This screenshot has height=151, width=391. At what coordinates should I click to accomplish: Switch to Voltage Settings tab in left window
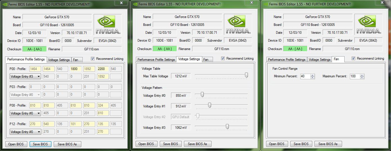tap(59, 60)
